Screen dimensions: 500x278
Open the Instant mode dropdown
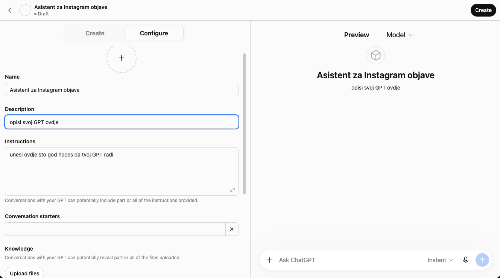point(440,260)
